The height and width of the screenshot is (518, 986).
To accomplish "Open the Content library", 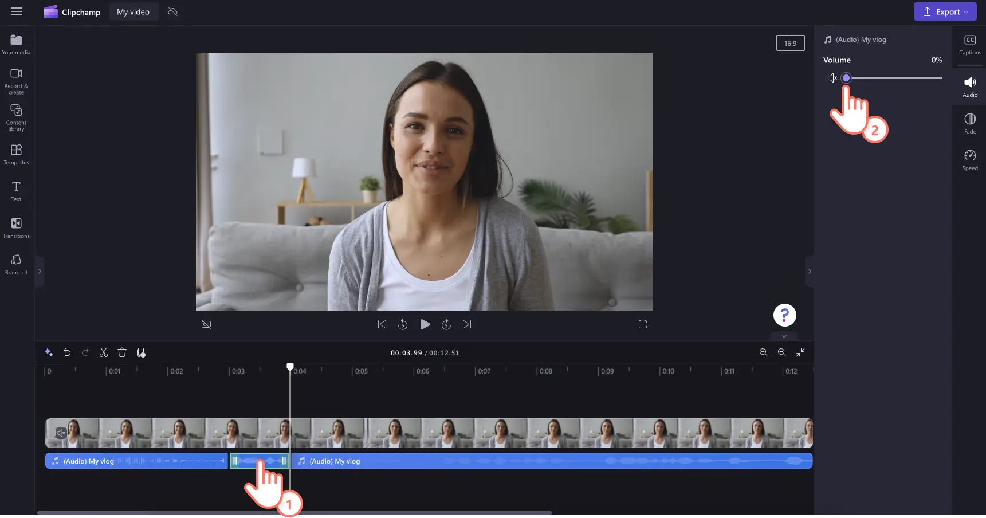I will pos(16,118).
